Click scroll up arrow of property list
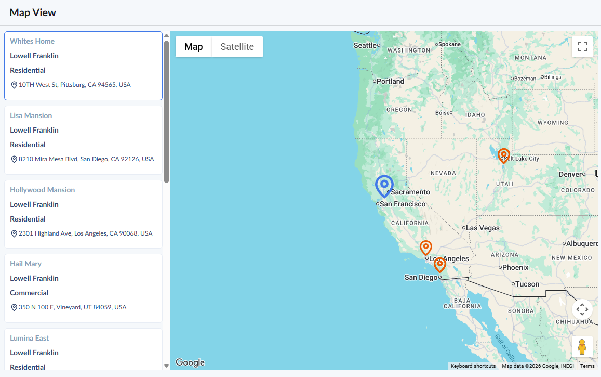Viewport: 601px width, 377px height. pos(166,36)
